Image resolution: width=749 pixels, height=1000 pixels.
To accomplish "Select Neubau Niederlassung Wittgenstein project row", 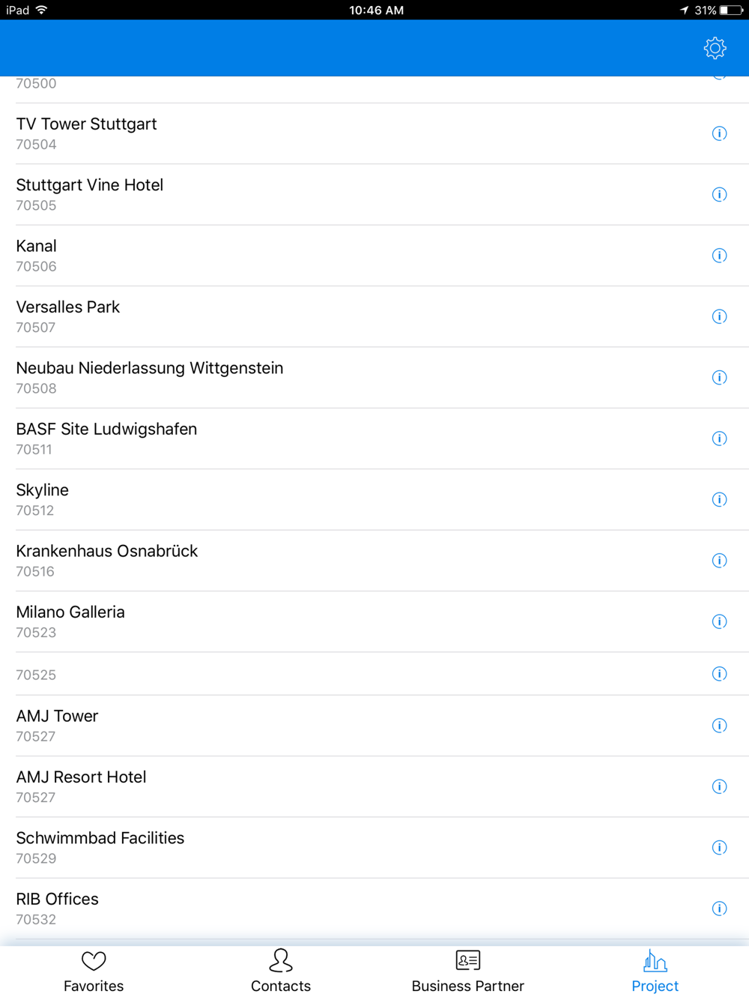I will [x=300, y=377].
